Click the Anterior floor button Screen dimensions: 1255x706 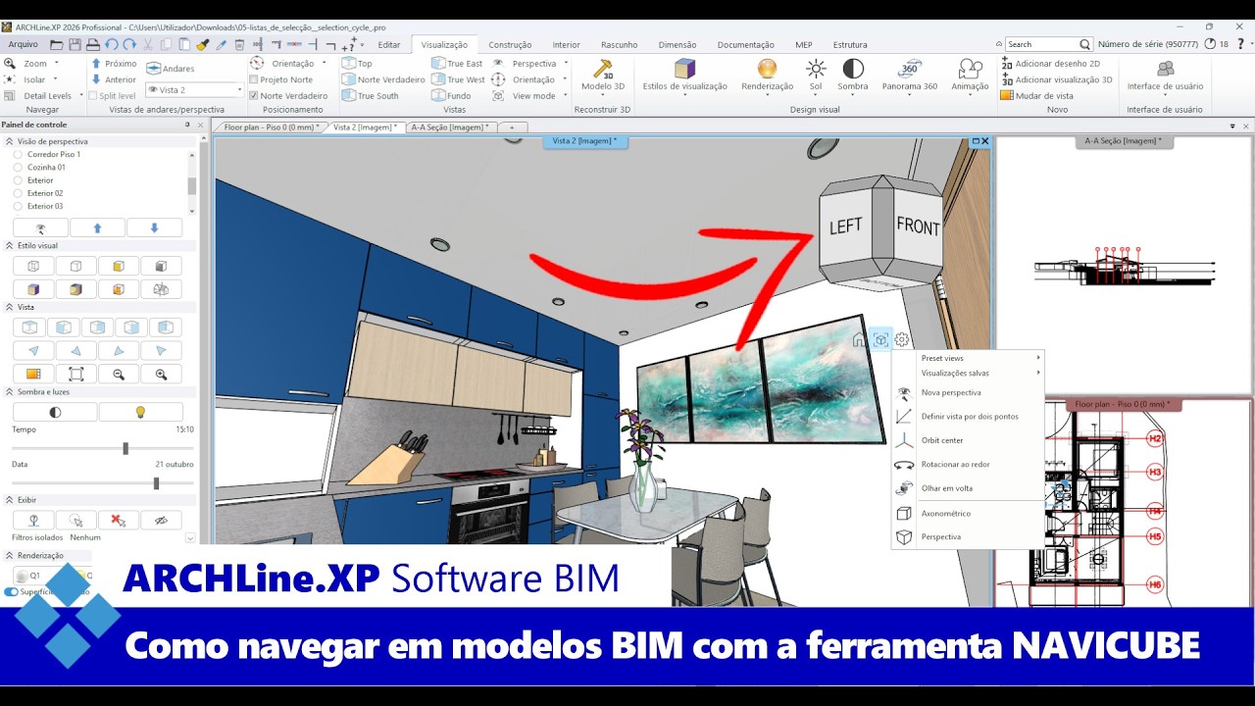pyautogui.click(x=114, y=79)
